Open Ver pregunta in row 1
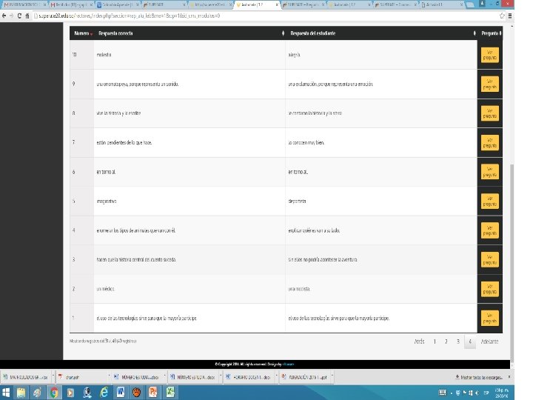Screen dimensions: 533x400 (490, 318)
